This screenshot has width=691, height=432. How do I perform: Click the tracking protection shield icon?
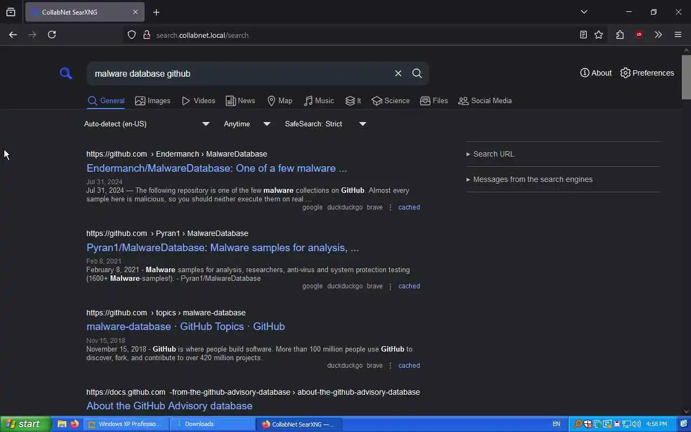(x=132, y=35)
